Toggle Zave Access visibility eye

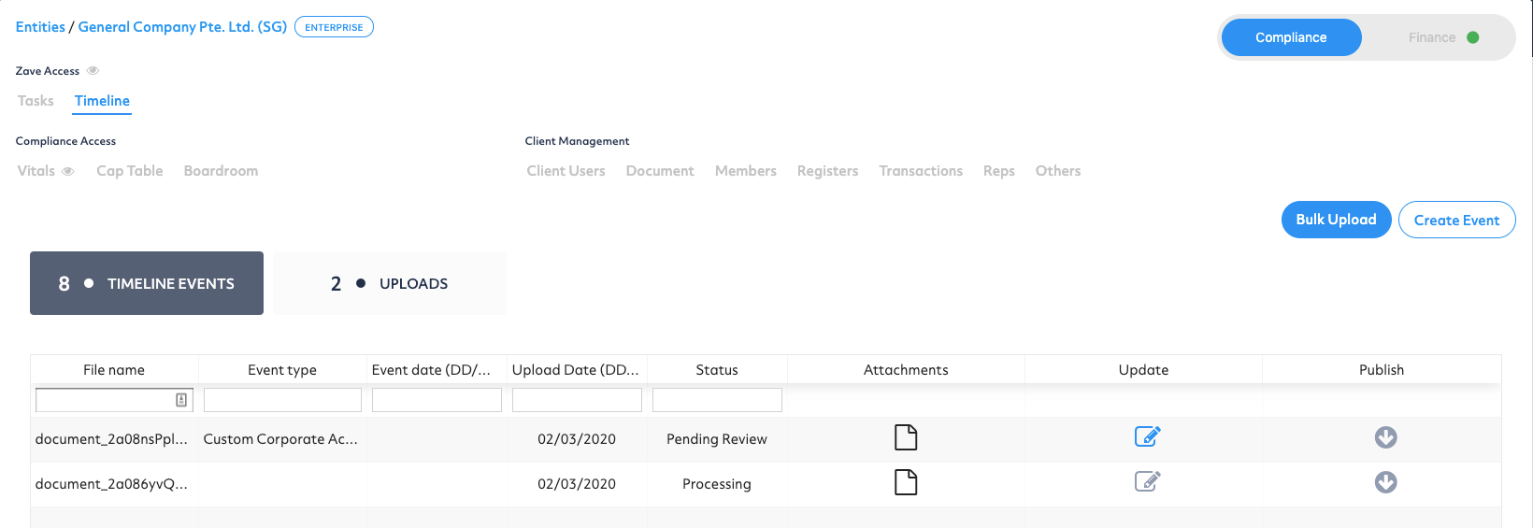(93, 71)
